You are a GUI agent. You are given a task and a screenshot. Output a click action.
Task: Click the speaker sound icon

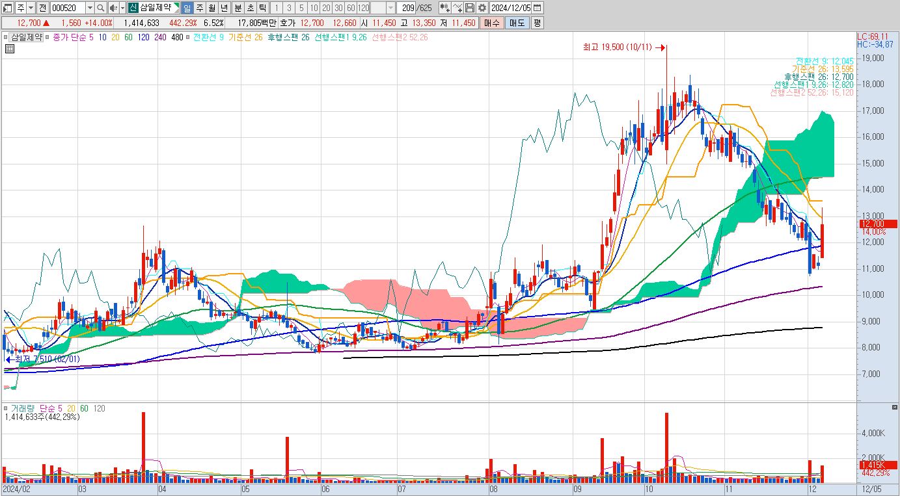point(113,8)
